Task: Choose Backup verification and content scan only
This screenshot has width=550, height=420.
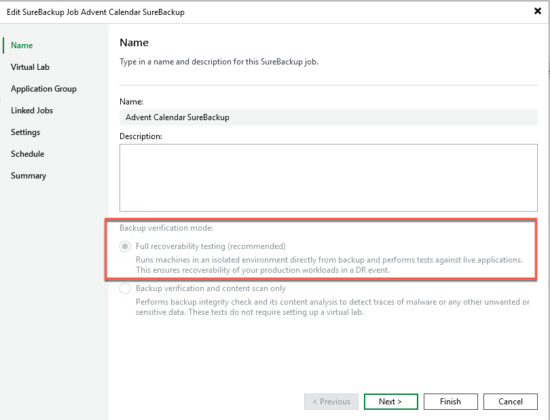Action: (125, 288)
